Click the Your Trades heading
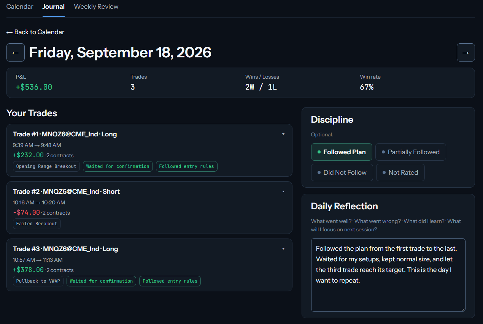Screen dimensions: 483x324 (x=32, y=113)
